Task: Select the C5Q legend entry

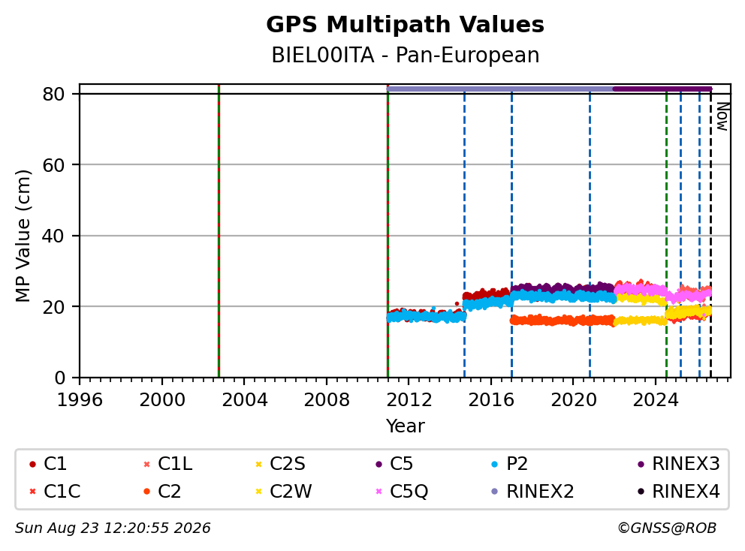Action: [402, 491]
